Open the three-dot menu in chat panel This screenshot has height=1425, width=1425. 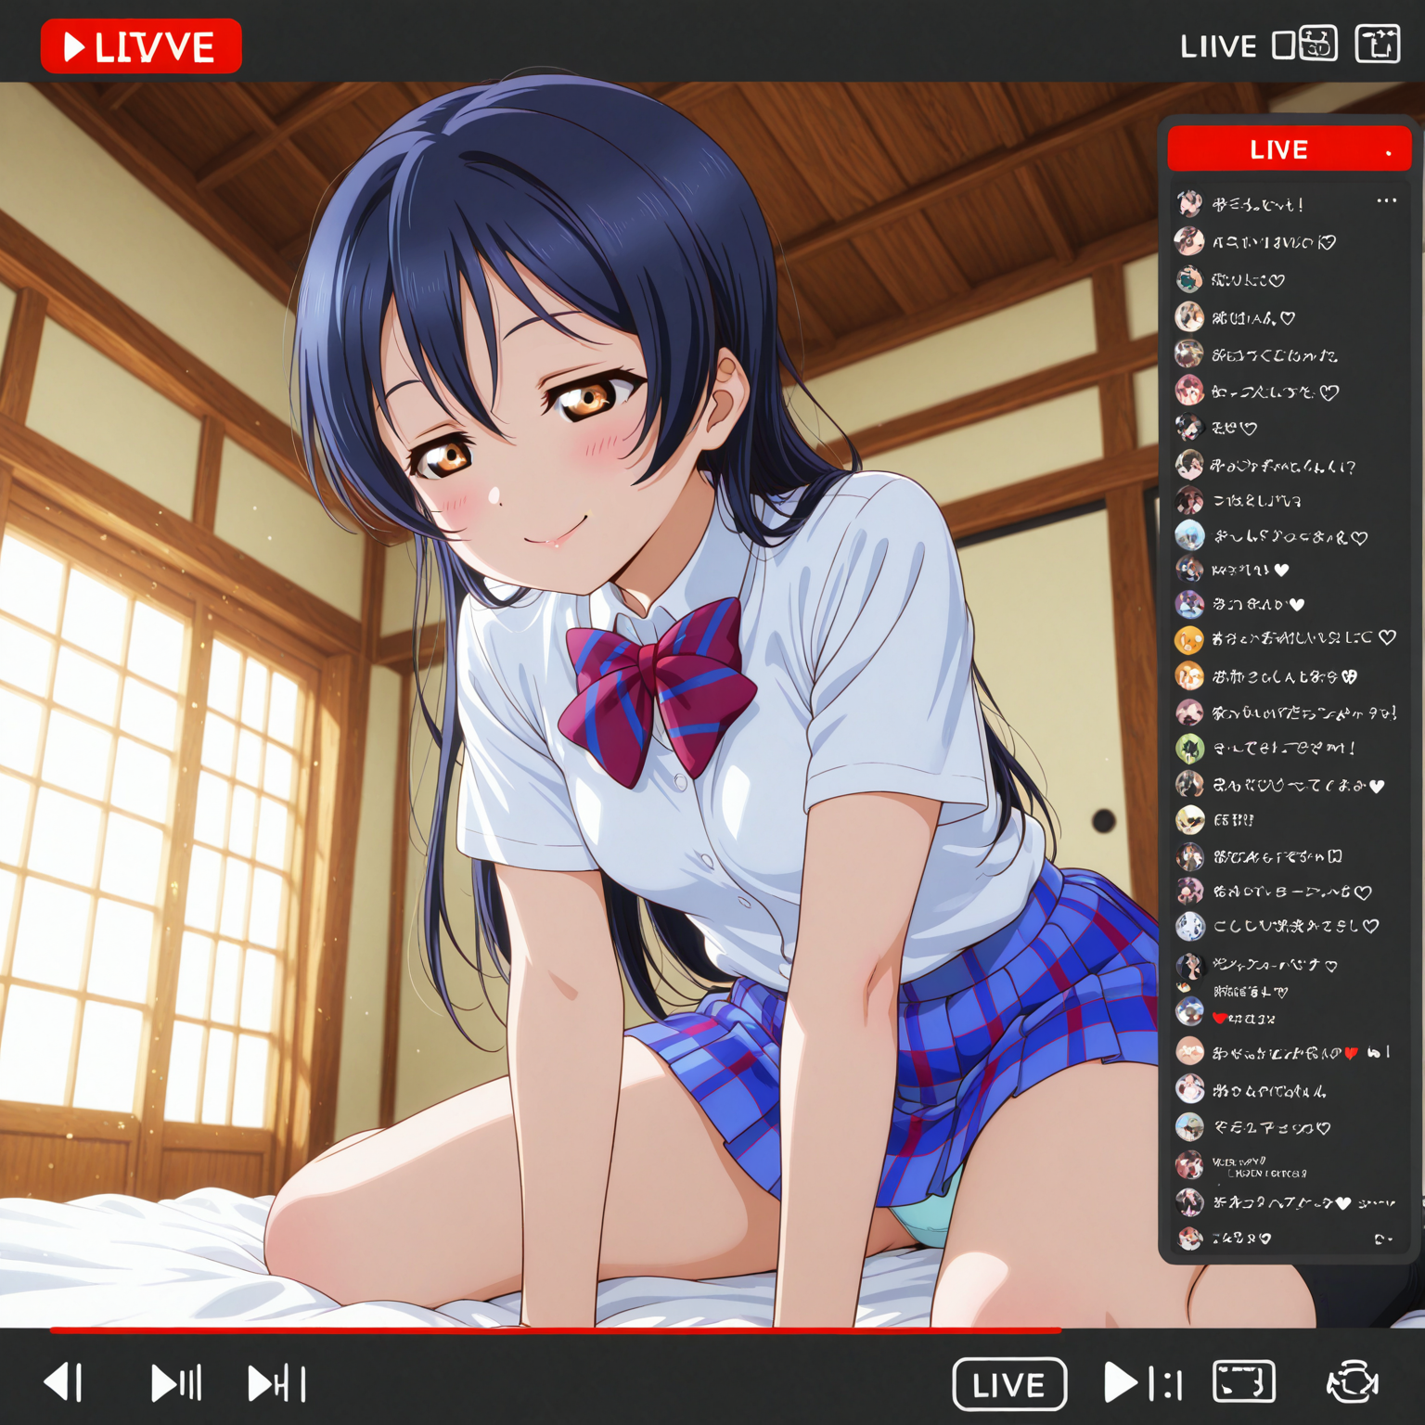coord(1386,200)
